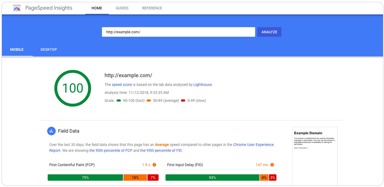
Task: Open the FCP info tooltip icon
Action: [x=154, y=165]
